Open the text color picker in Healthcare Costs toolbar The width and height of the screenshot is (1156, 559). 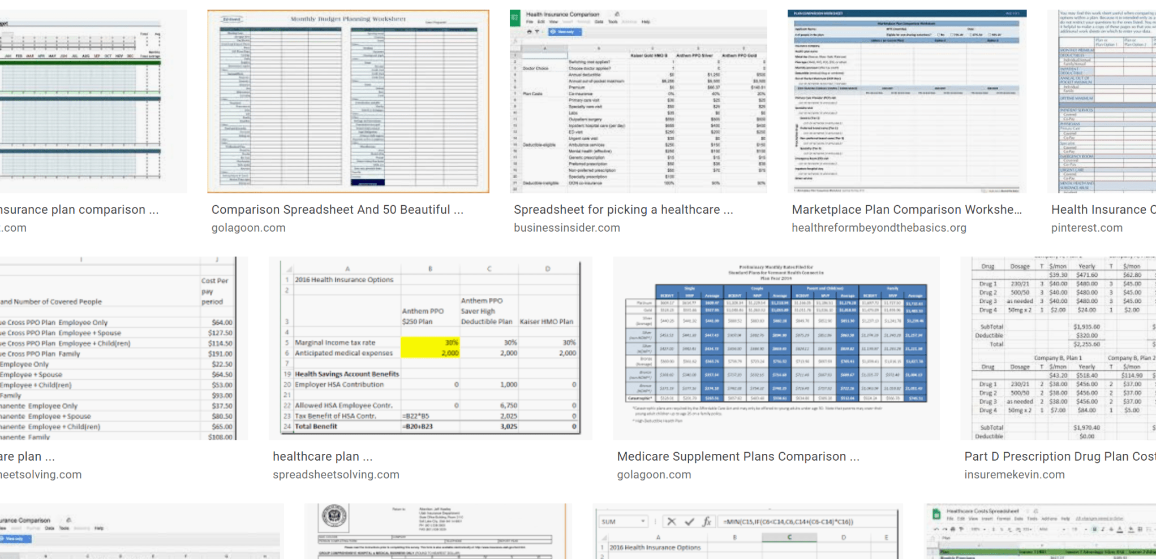1120,529
